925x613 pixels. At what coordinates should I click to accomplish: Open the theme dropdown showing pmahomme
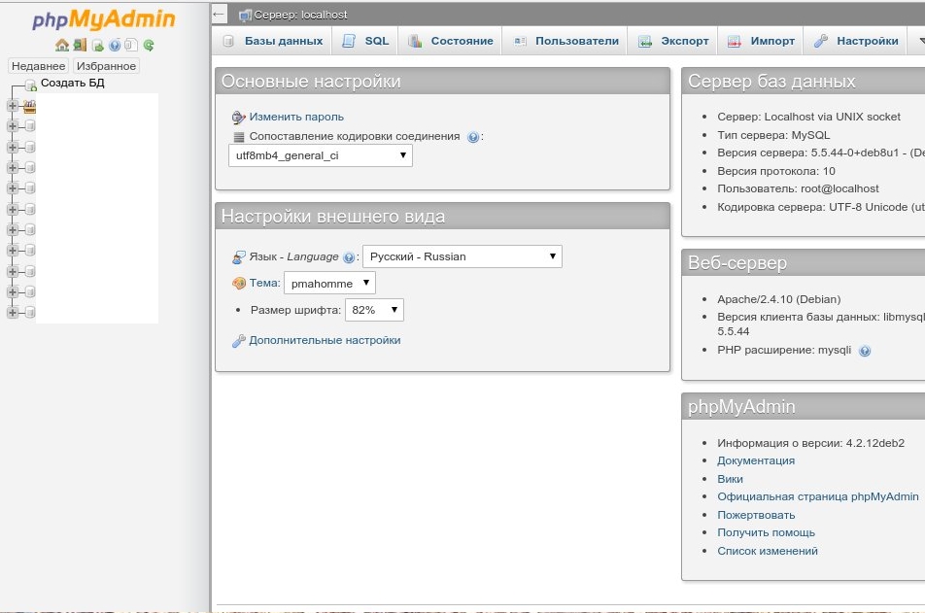coord(329,284)
